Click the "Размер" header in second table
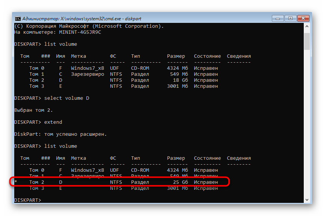 [176, 158]
